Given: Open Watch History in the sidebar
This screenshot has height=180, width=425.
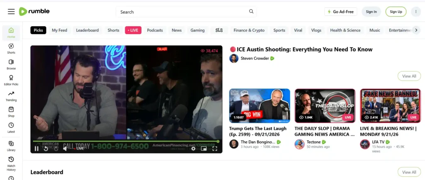Looking at the screenshot, I should 11,164.
